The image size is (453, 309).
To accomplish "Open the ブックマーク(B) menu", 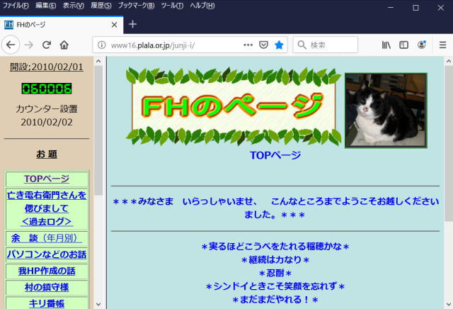I will [x=136, y=6].
